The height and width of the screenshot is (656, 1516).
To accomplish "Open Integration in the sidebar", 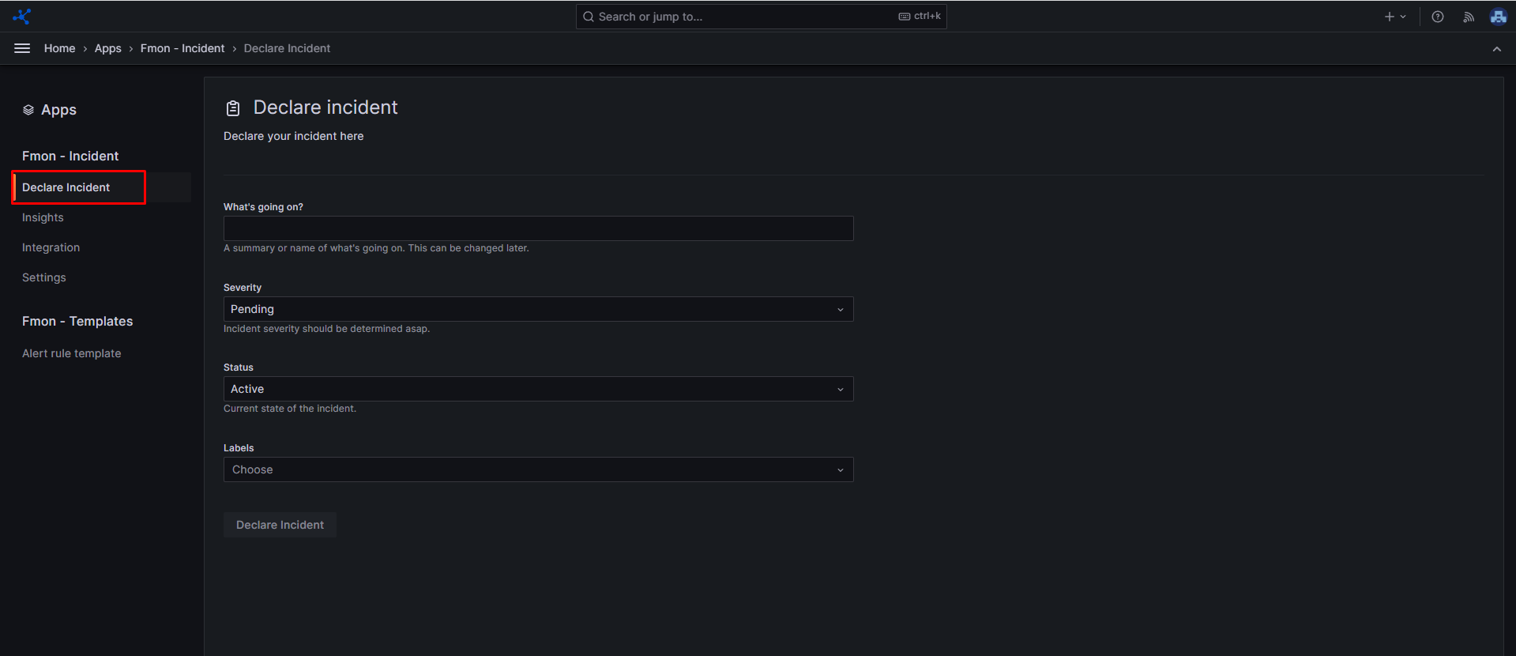I will tap(51, 247).
